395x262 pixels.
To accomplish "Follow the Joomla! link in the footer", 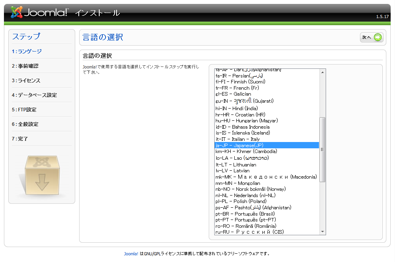I will [x=131, y=254].
